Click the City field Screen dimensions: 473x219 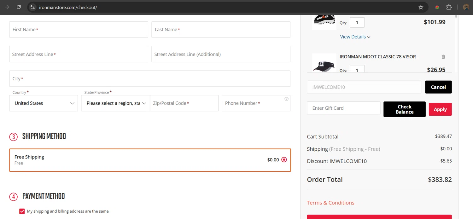(x=150, y=79)
